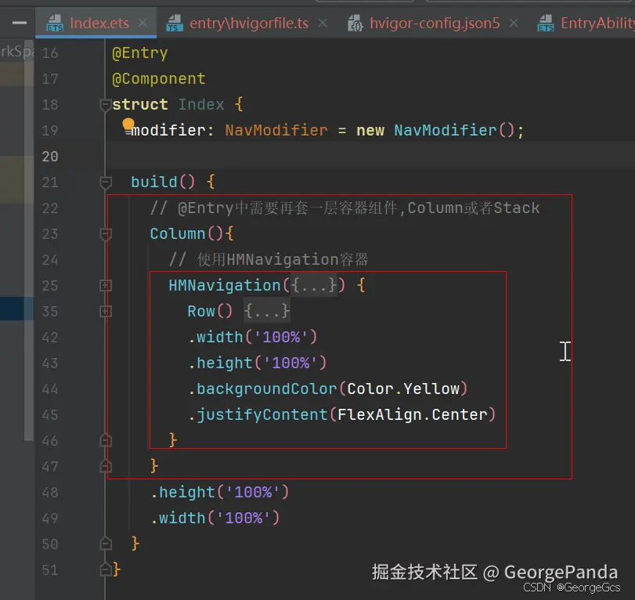Click the struct keyword
635x600 pixels.
click(139, 105)
